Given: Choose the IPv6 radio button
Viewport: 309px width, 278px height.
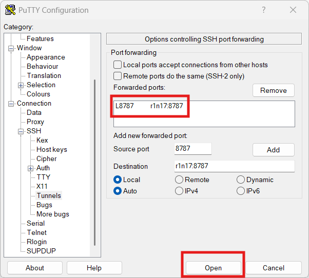Looking at the screenshot, I should (241, 191).
